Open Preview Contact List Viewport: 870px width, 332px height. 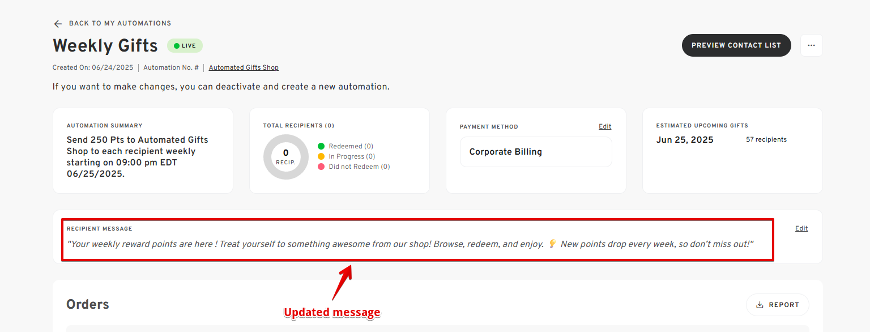click(x=736, y=45)
